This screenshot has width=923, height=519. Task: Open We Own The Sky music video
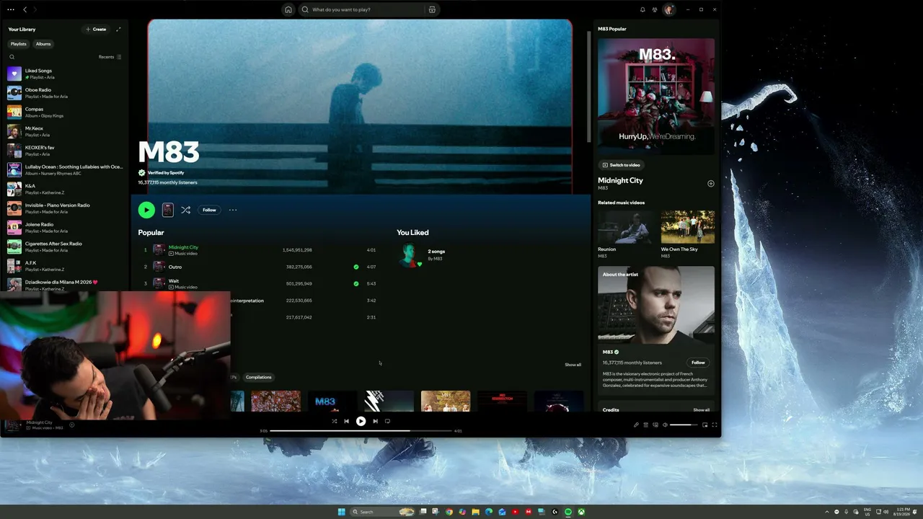[x=687, y=234]
